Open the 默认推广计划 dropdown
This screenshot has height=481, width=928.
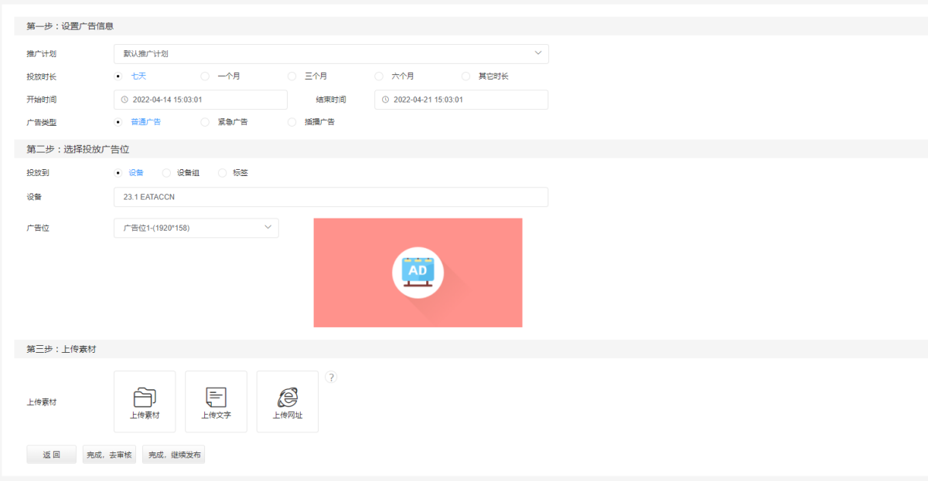331,54
